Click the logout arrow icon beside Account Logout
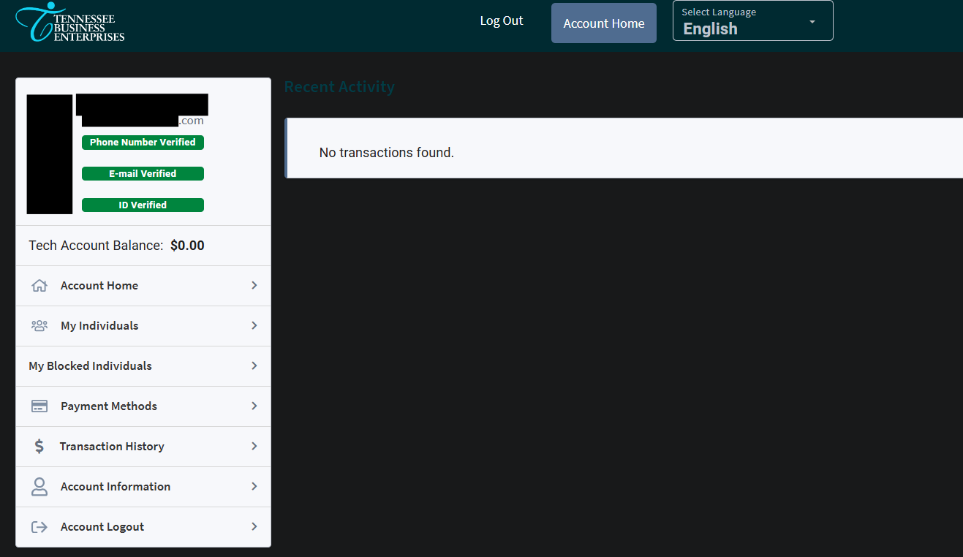Screen dimensions: 963x557 (39, 526)
